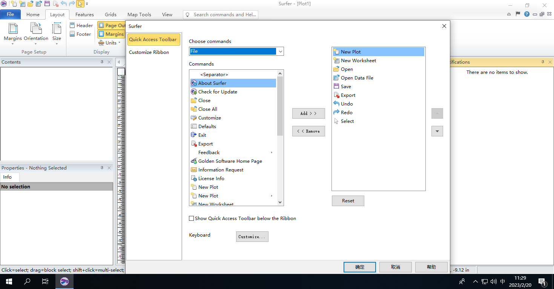The width and height of the screenshot is (554, 289).
Task: Select New Worksheet in right toolbar list
Action: click(378, 60)
